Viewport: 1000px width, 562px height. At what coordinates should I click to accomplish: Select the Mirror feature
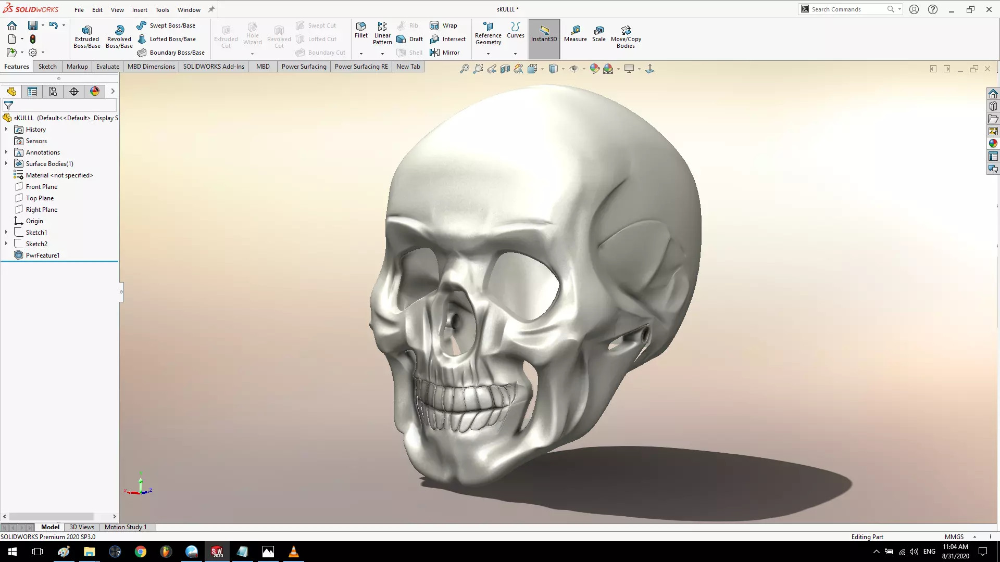(445, 53)
